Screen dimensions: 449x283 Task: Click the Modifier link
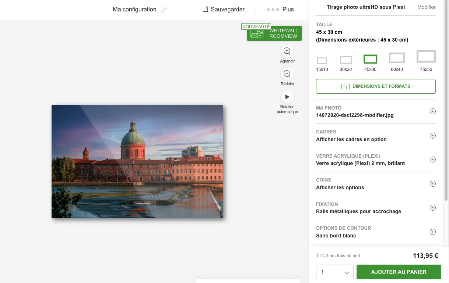[427, 7]
